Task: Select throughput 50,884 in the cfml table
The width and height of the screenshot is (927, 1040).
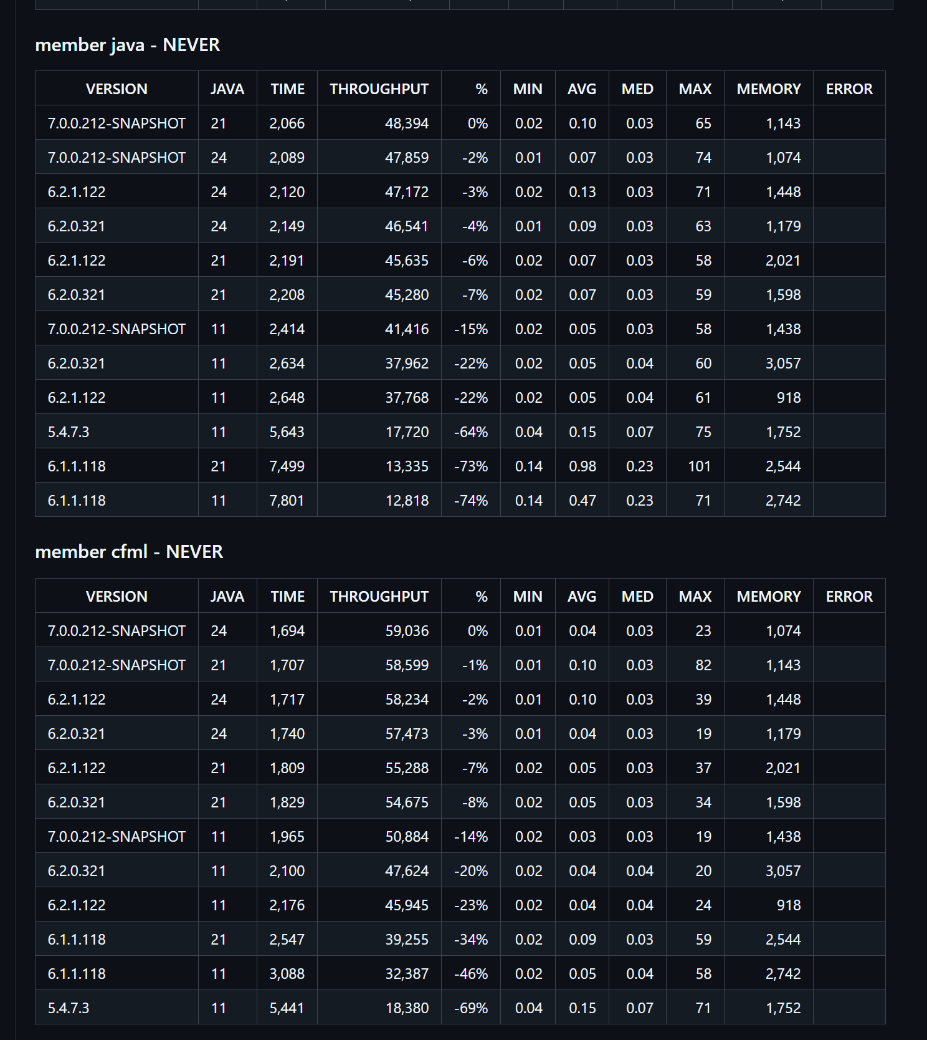Action: [x=407, y=837]
